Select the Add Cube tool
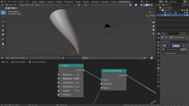Screen dimensions: 189x106 [3, 48]
